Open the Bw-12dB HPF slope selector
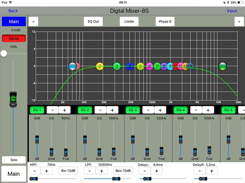245x183 pixels. click(x=68, y=171)
